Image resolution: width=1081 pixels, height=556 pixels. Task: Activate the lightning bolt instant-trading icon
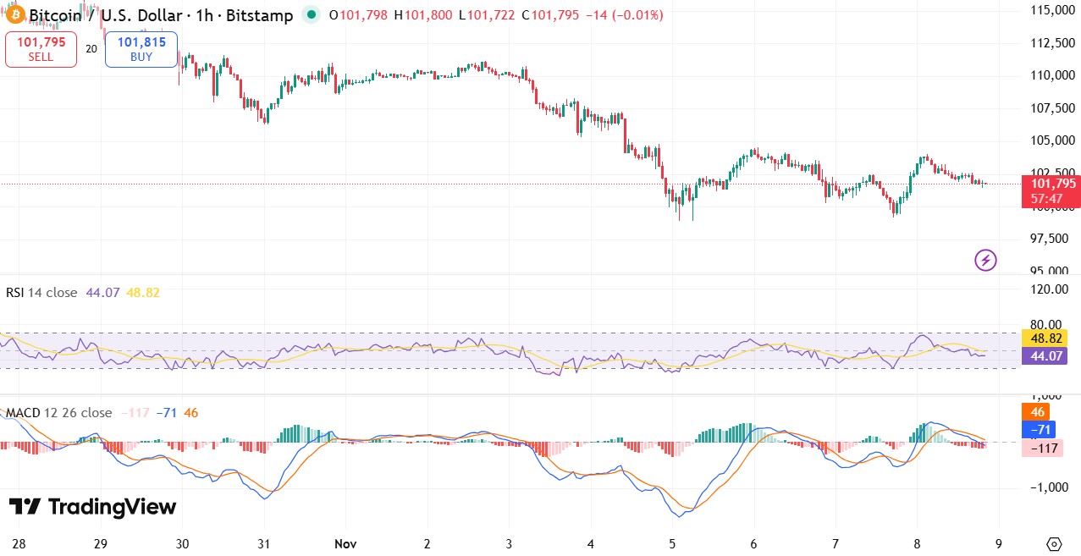click(x=984, y=261)
